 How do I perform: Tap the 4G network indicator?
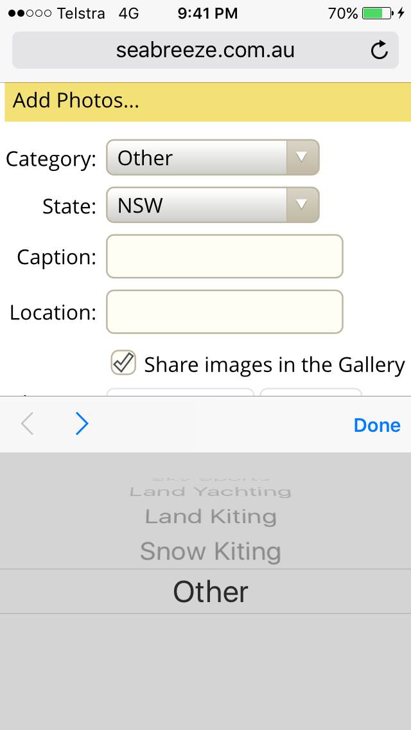click(x=128, y=13)
